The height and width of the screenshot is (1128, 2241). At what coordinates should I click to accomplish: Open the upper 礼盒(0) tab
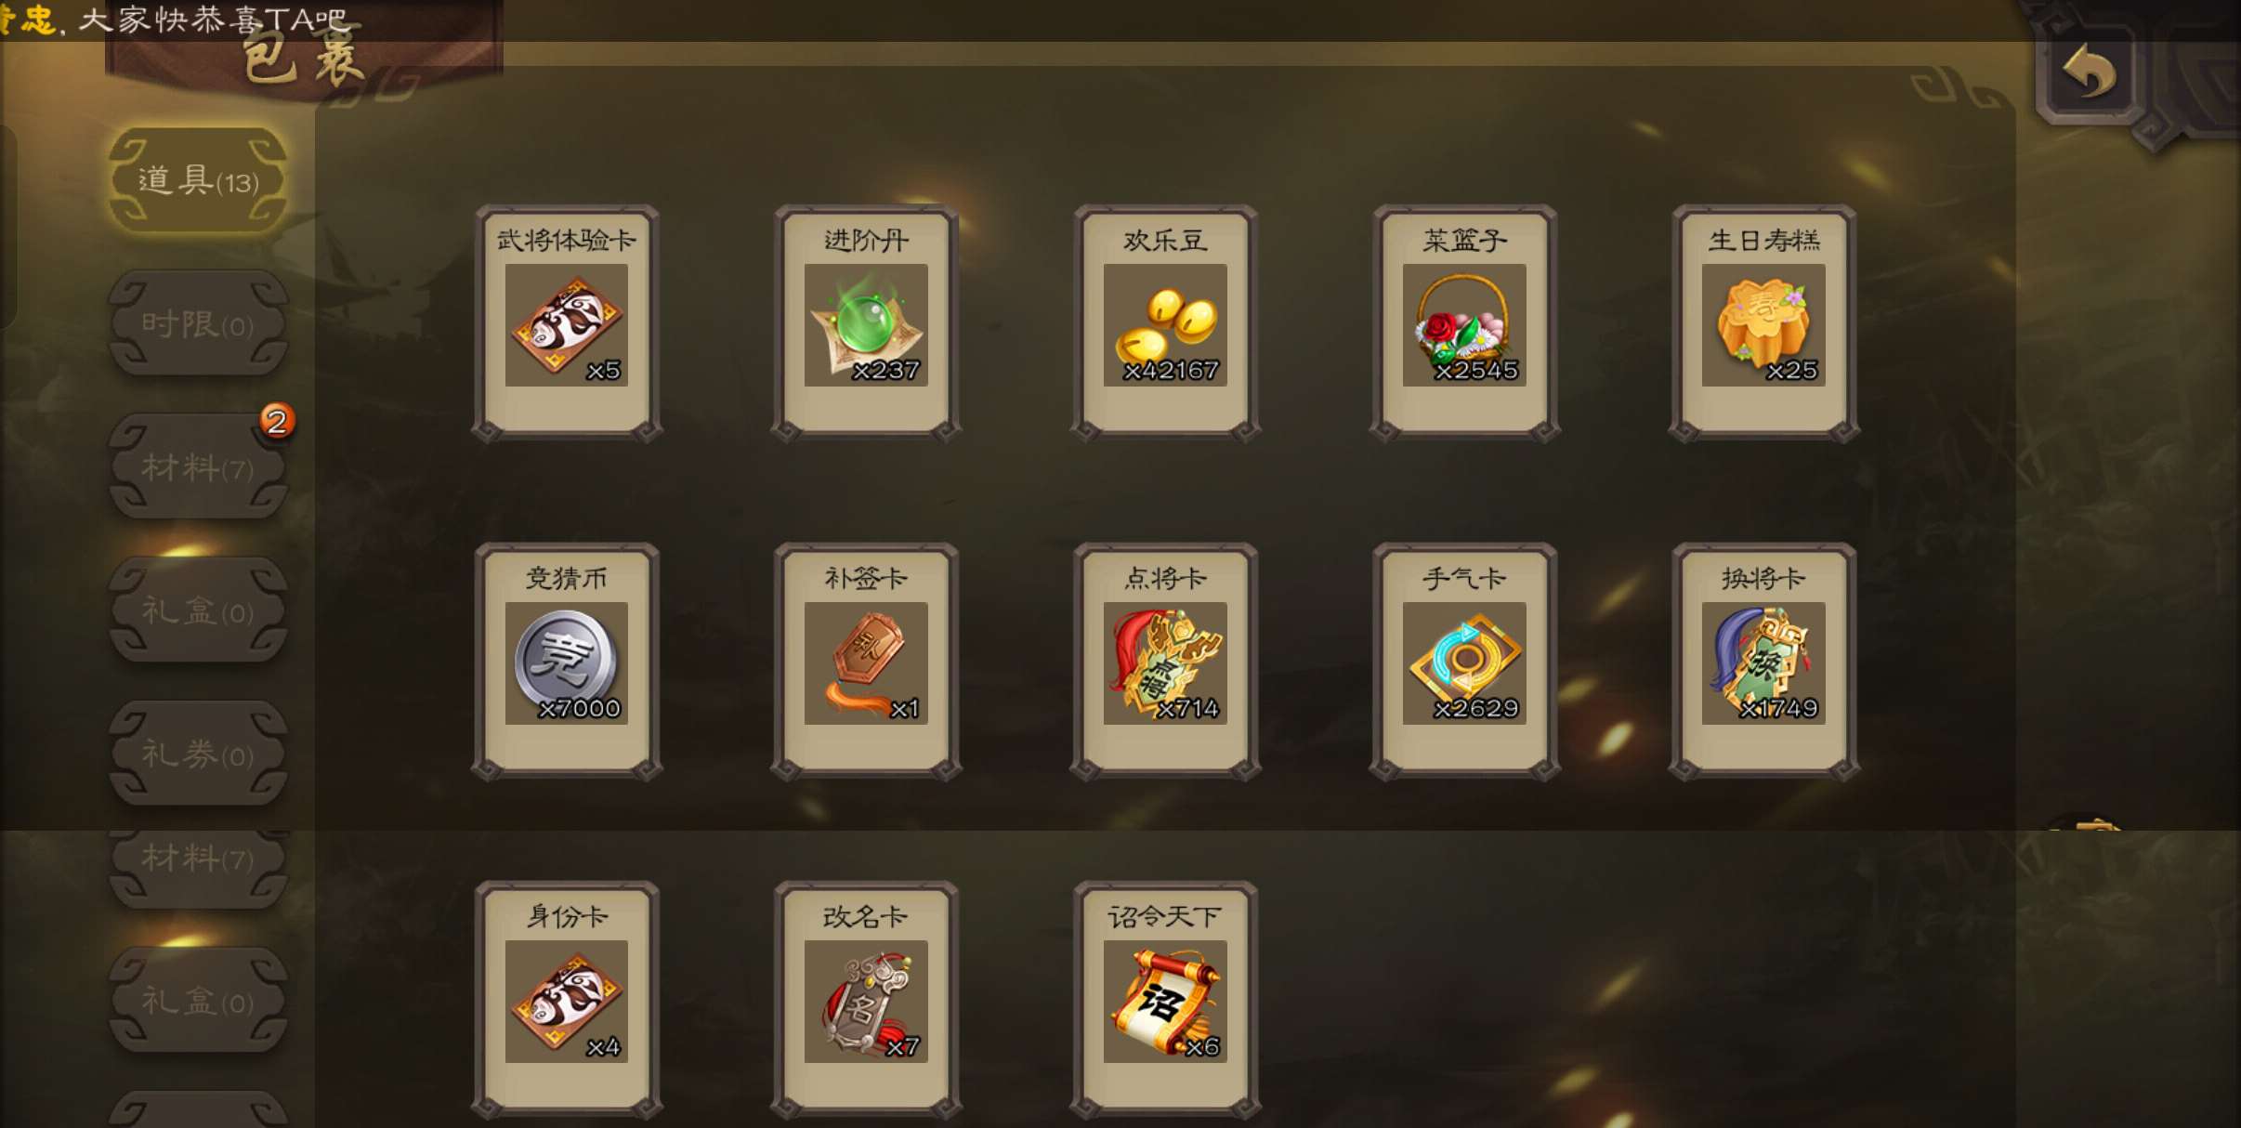(198, 610)
